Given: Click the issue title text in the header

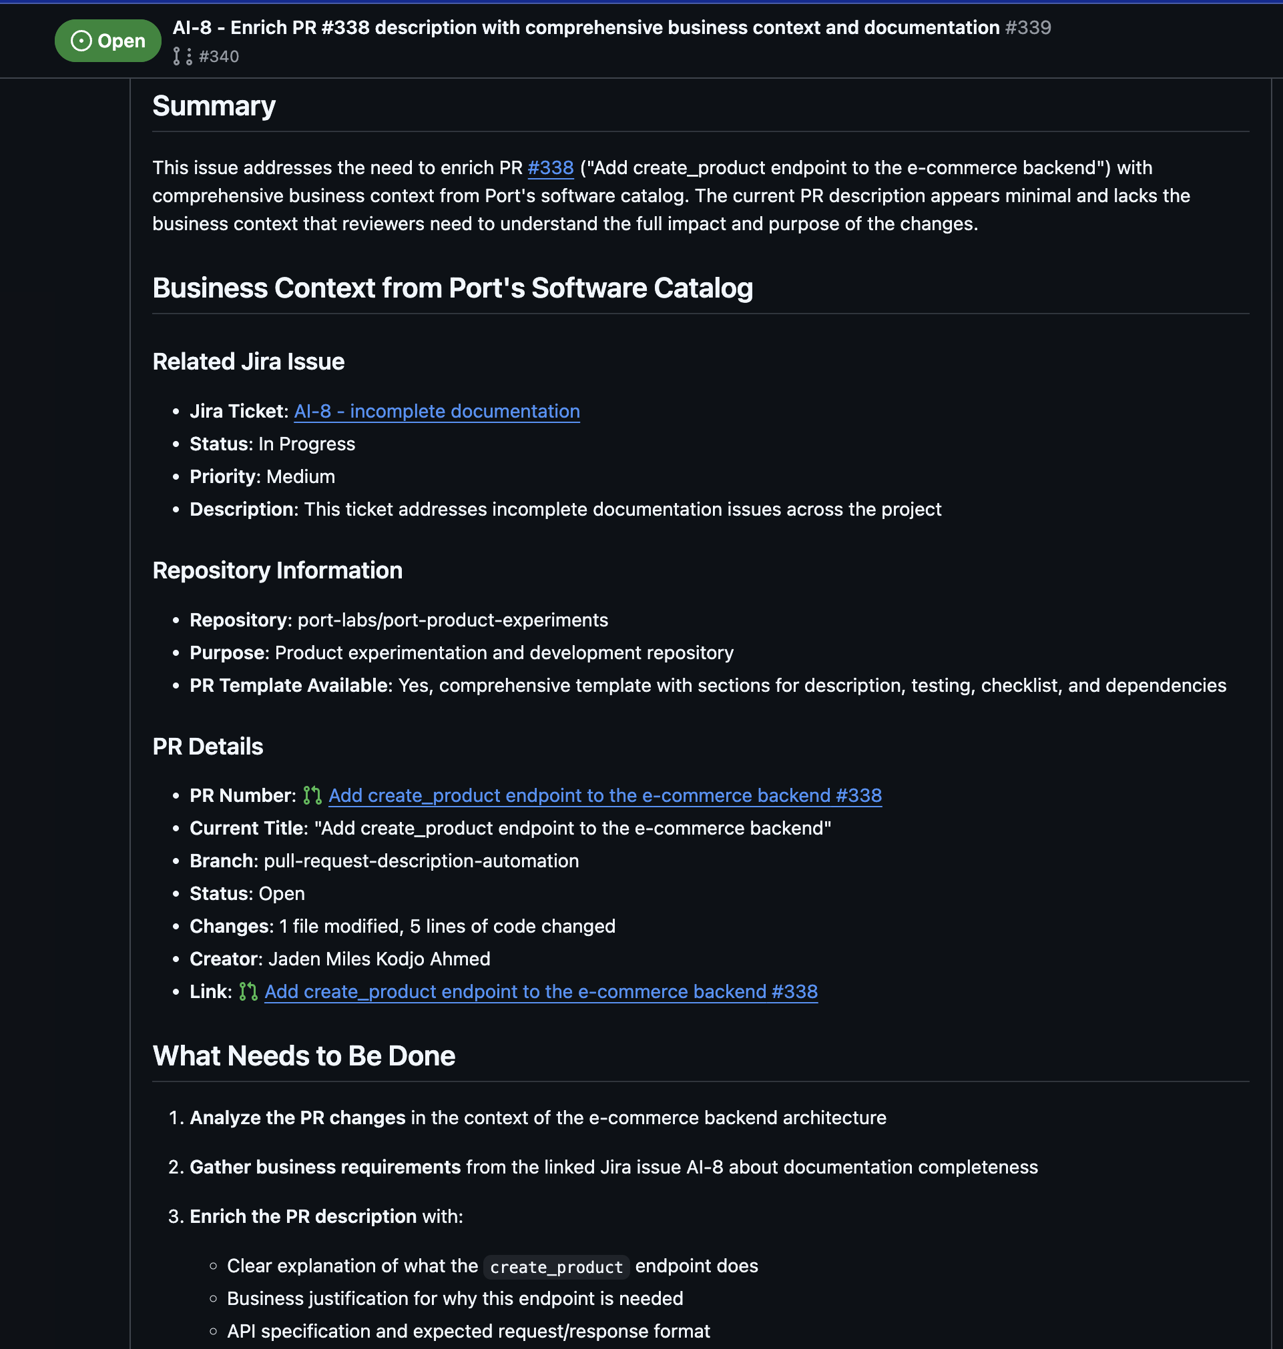Looking at the screenshot, I should (x=585, y=27).
